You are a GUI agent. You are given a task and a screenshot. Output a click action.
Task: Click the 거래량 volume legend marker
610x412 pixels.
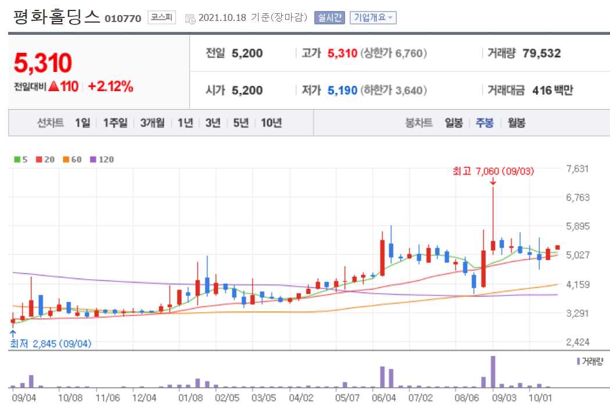coord(590,362)
